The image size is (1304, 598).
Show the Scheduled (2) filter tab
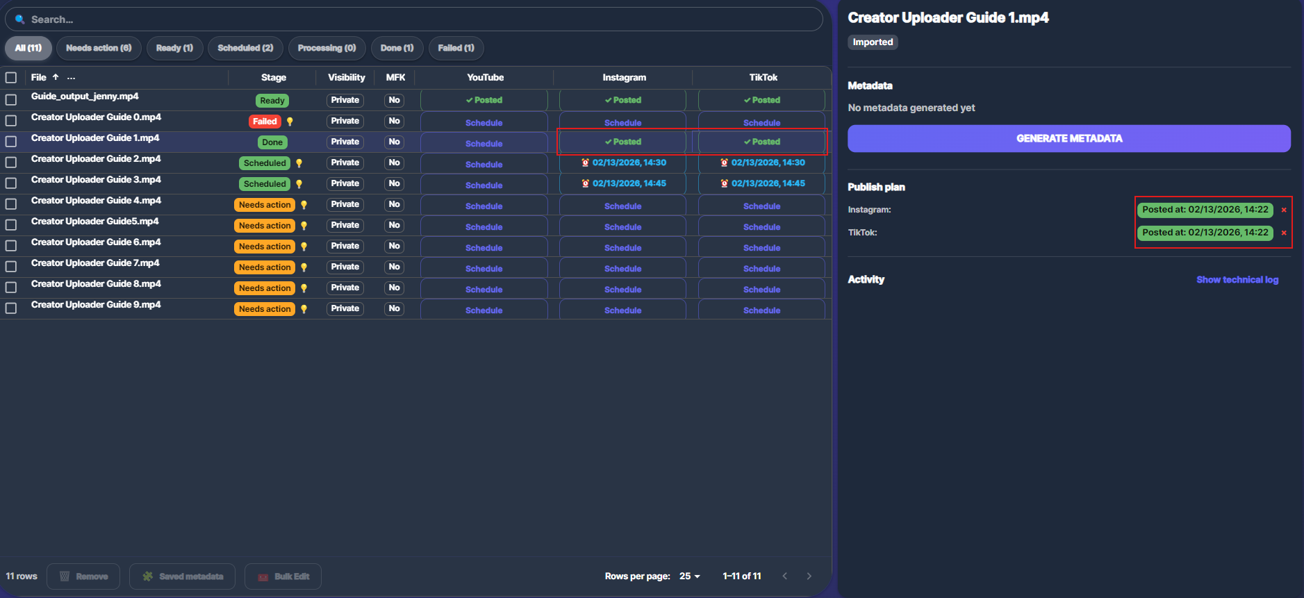pyautogui.click(x=245, y=48)
